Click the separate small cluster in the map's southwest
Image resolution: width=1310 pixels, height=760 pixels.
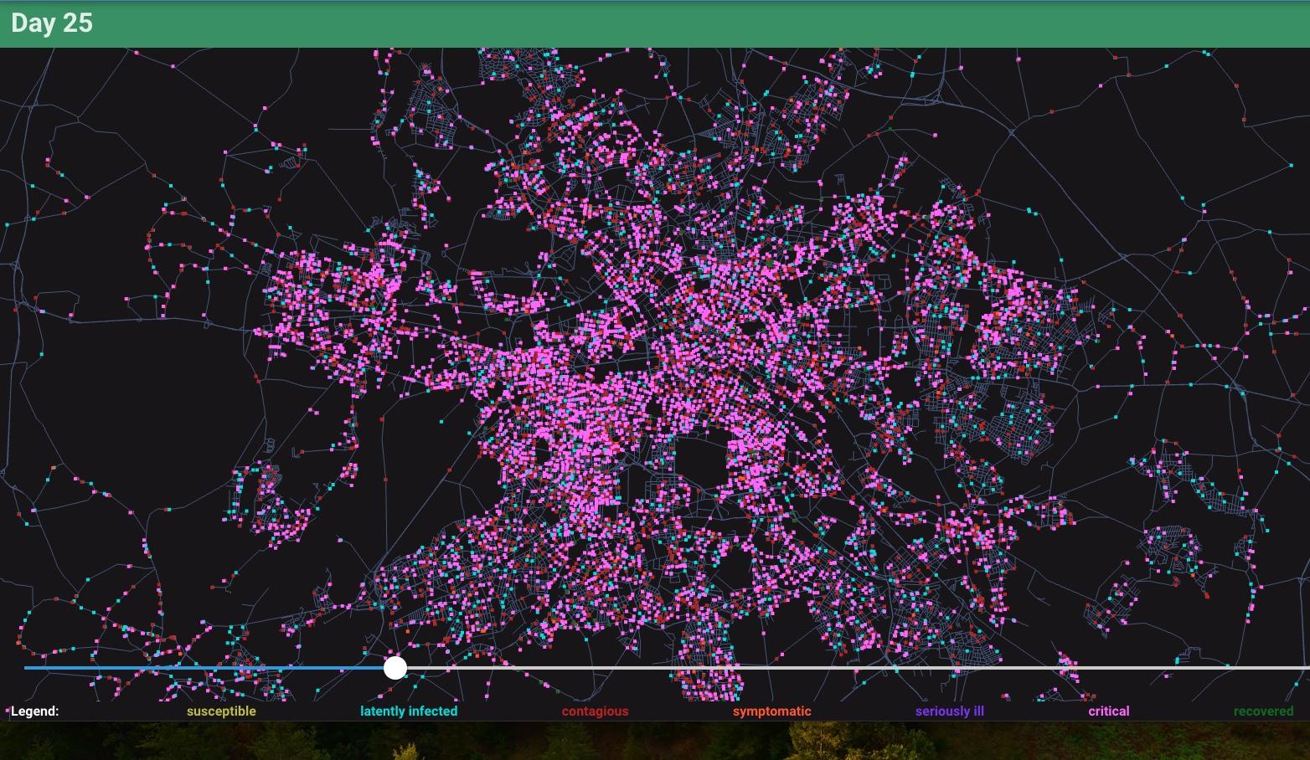268,502
